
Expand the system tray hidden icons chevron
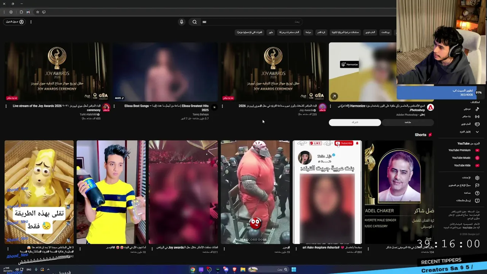point(48,270)
